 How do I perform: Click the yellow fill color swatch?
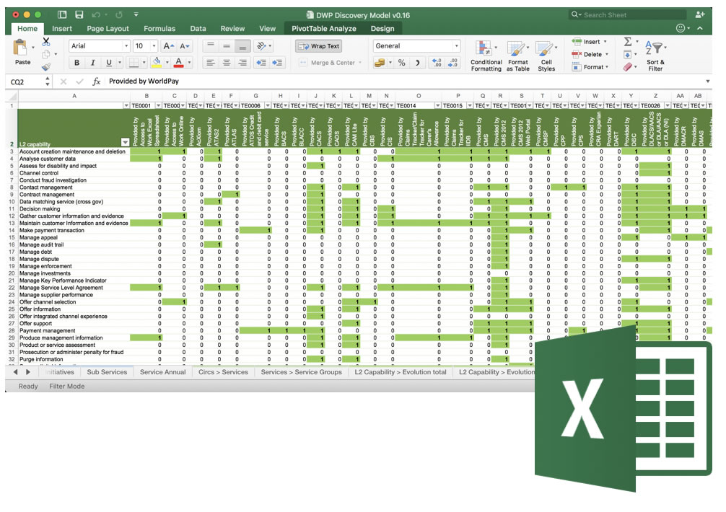click(157, 63)
